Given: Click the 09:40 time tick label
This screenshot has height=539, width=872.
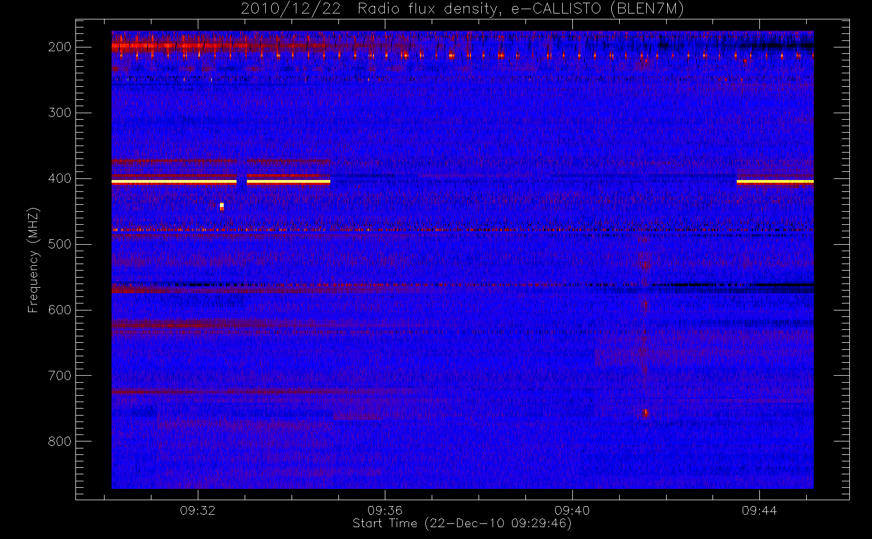Looking at the screenshot, I should click(x=572, y=510).
